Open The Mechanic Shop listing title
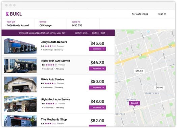177x128 pixels. tap(54, 119)
